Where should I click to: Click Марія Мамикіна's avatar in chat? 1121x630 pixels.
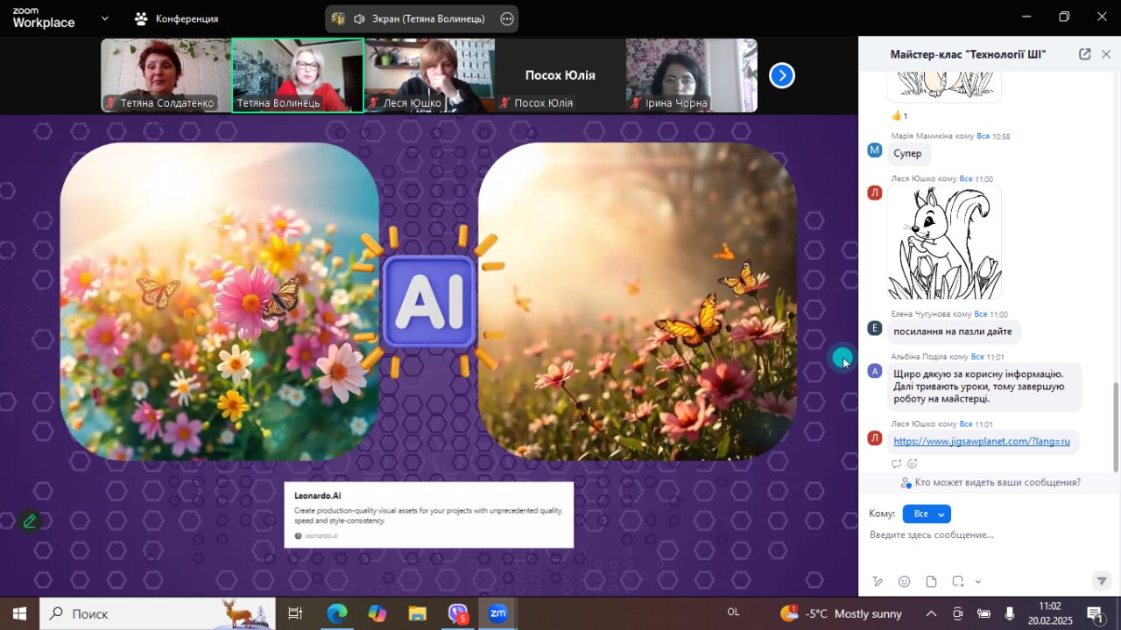(874, 150)
